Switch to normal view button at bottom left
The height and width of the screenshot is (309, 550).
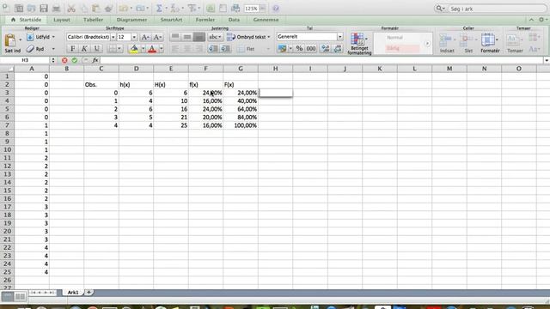8,296
